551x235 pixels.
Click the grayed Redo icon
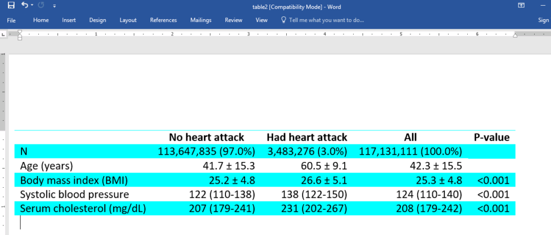pos(40,6)
